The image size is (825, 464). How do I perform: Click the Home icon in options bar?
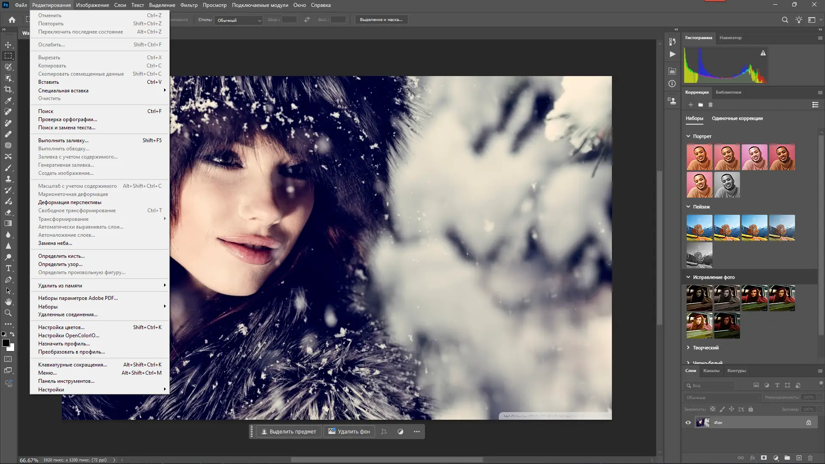click(x=12, y=20)
